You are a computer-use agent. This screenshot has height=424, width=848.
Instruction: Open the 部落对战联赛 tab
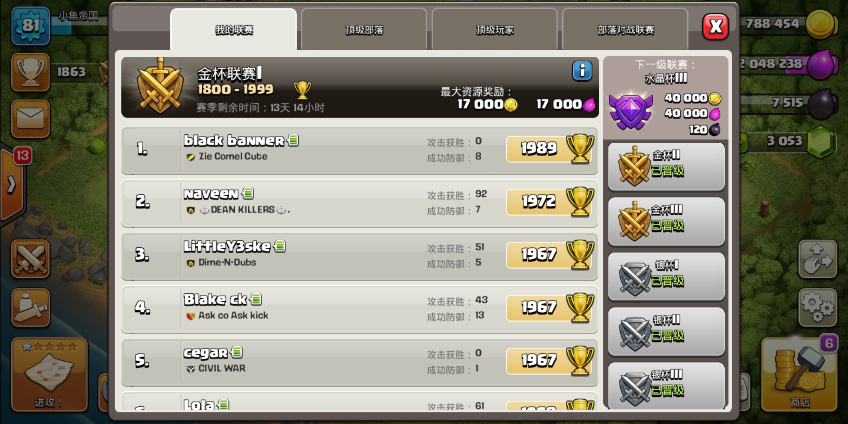pyautogui.click(x=625, y=29)
